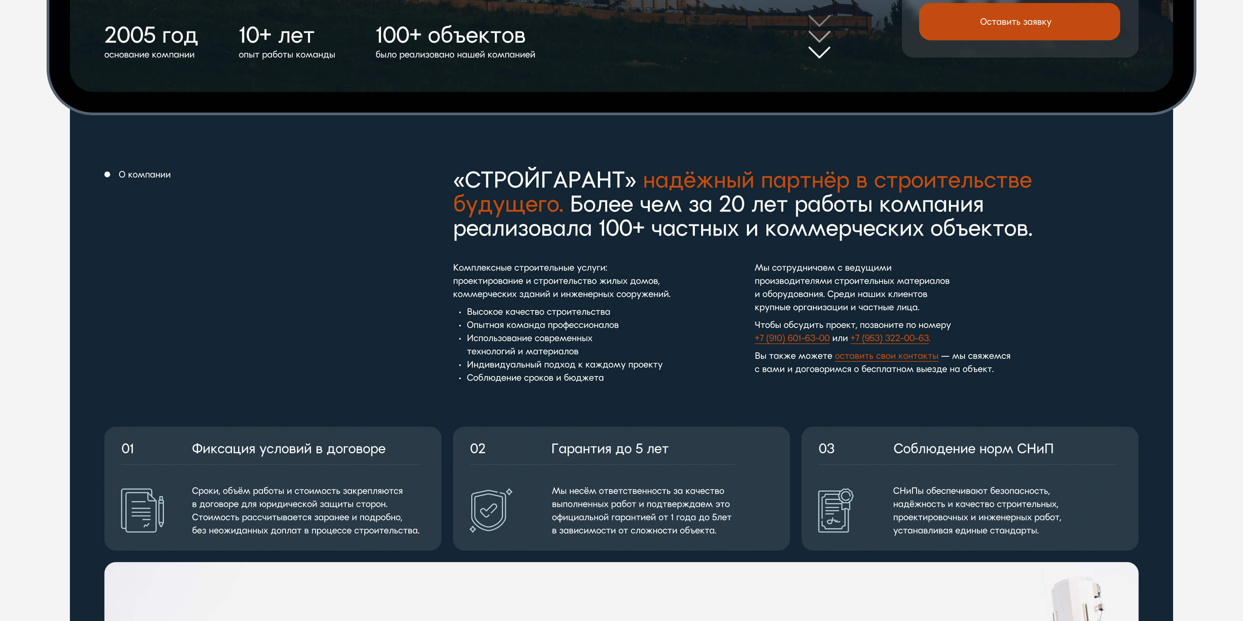Click the shield checkmark guarantee icon
Viewport: 1243px width, 621px height.
(491, 510)
